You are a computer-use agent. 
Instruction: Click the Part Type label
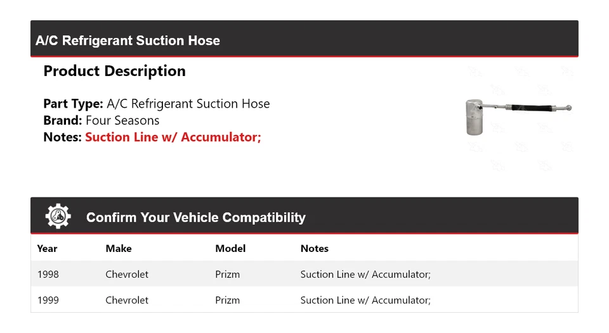(x=73, y=104)
